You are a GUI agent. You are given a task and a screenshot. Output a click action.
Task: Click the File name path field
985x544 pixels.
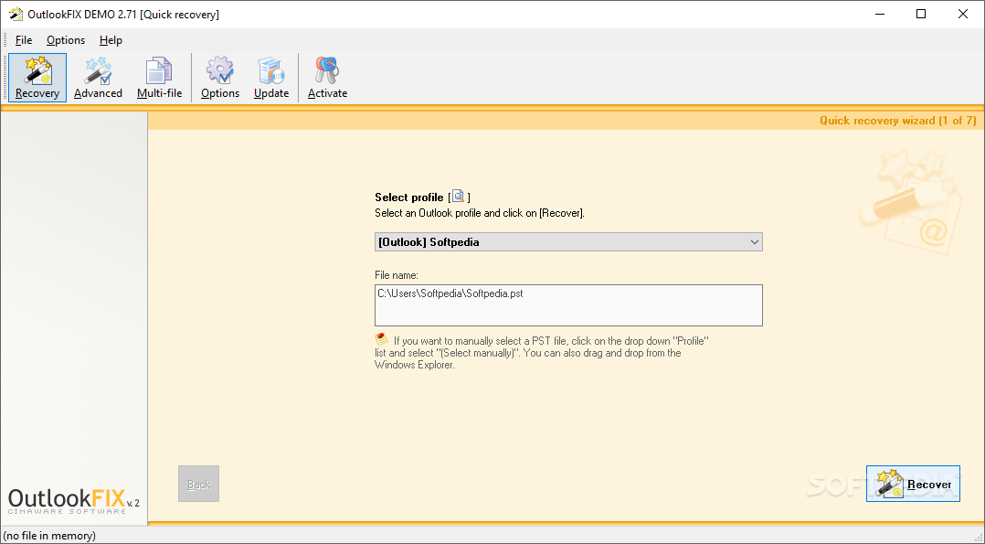pos(568,305)
